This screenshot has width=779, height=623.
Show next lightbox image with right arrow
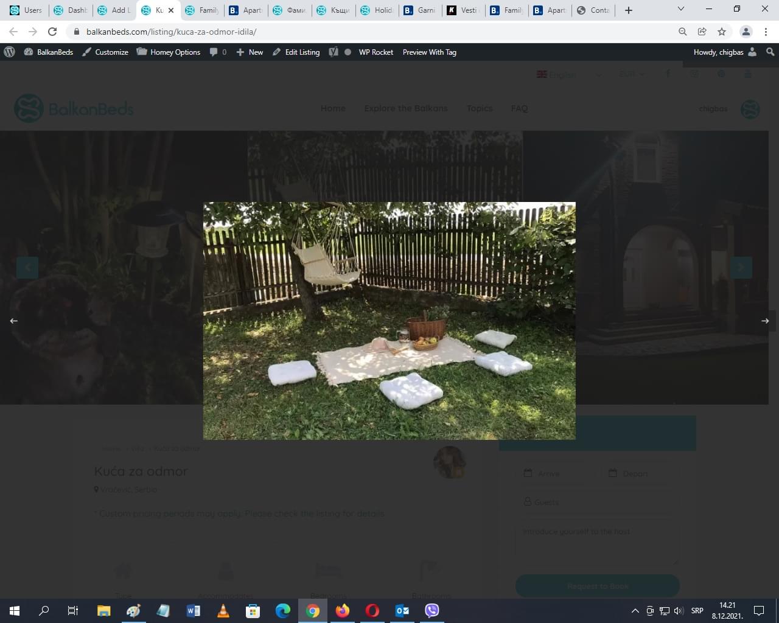tap(765, 321)
